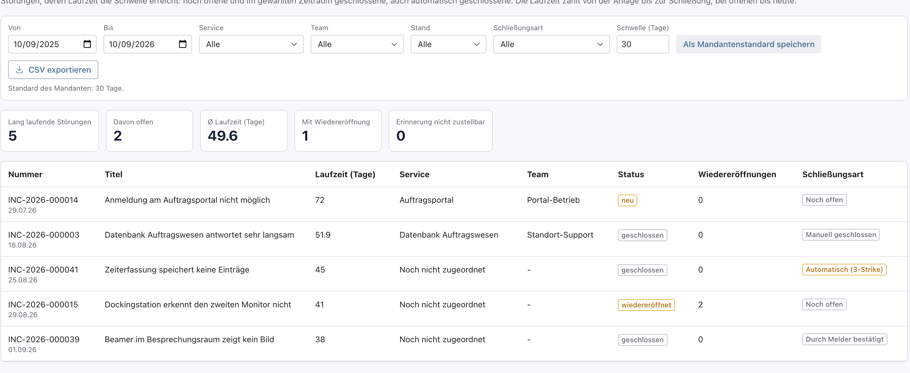The image size is (910, 373).
Task: Sort by the Titel column header
Action: (113, 174)
